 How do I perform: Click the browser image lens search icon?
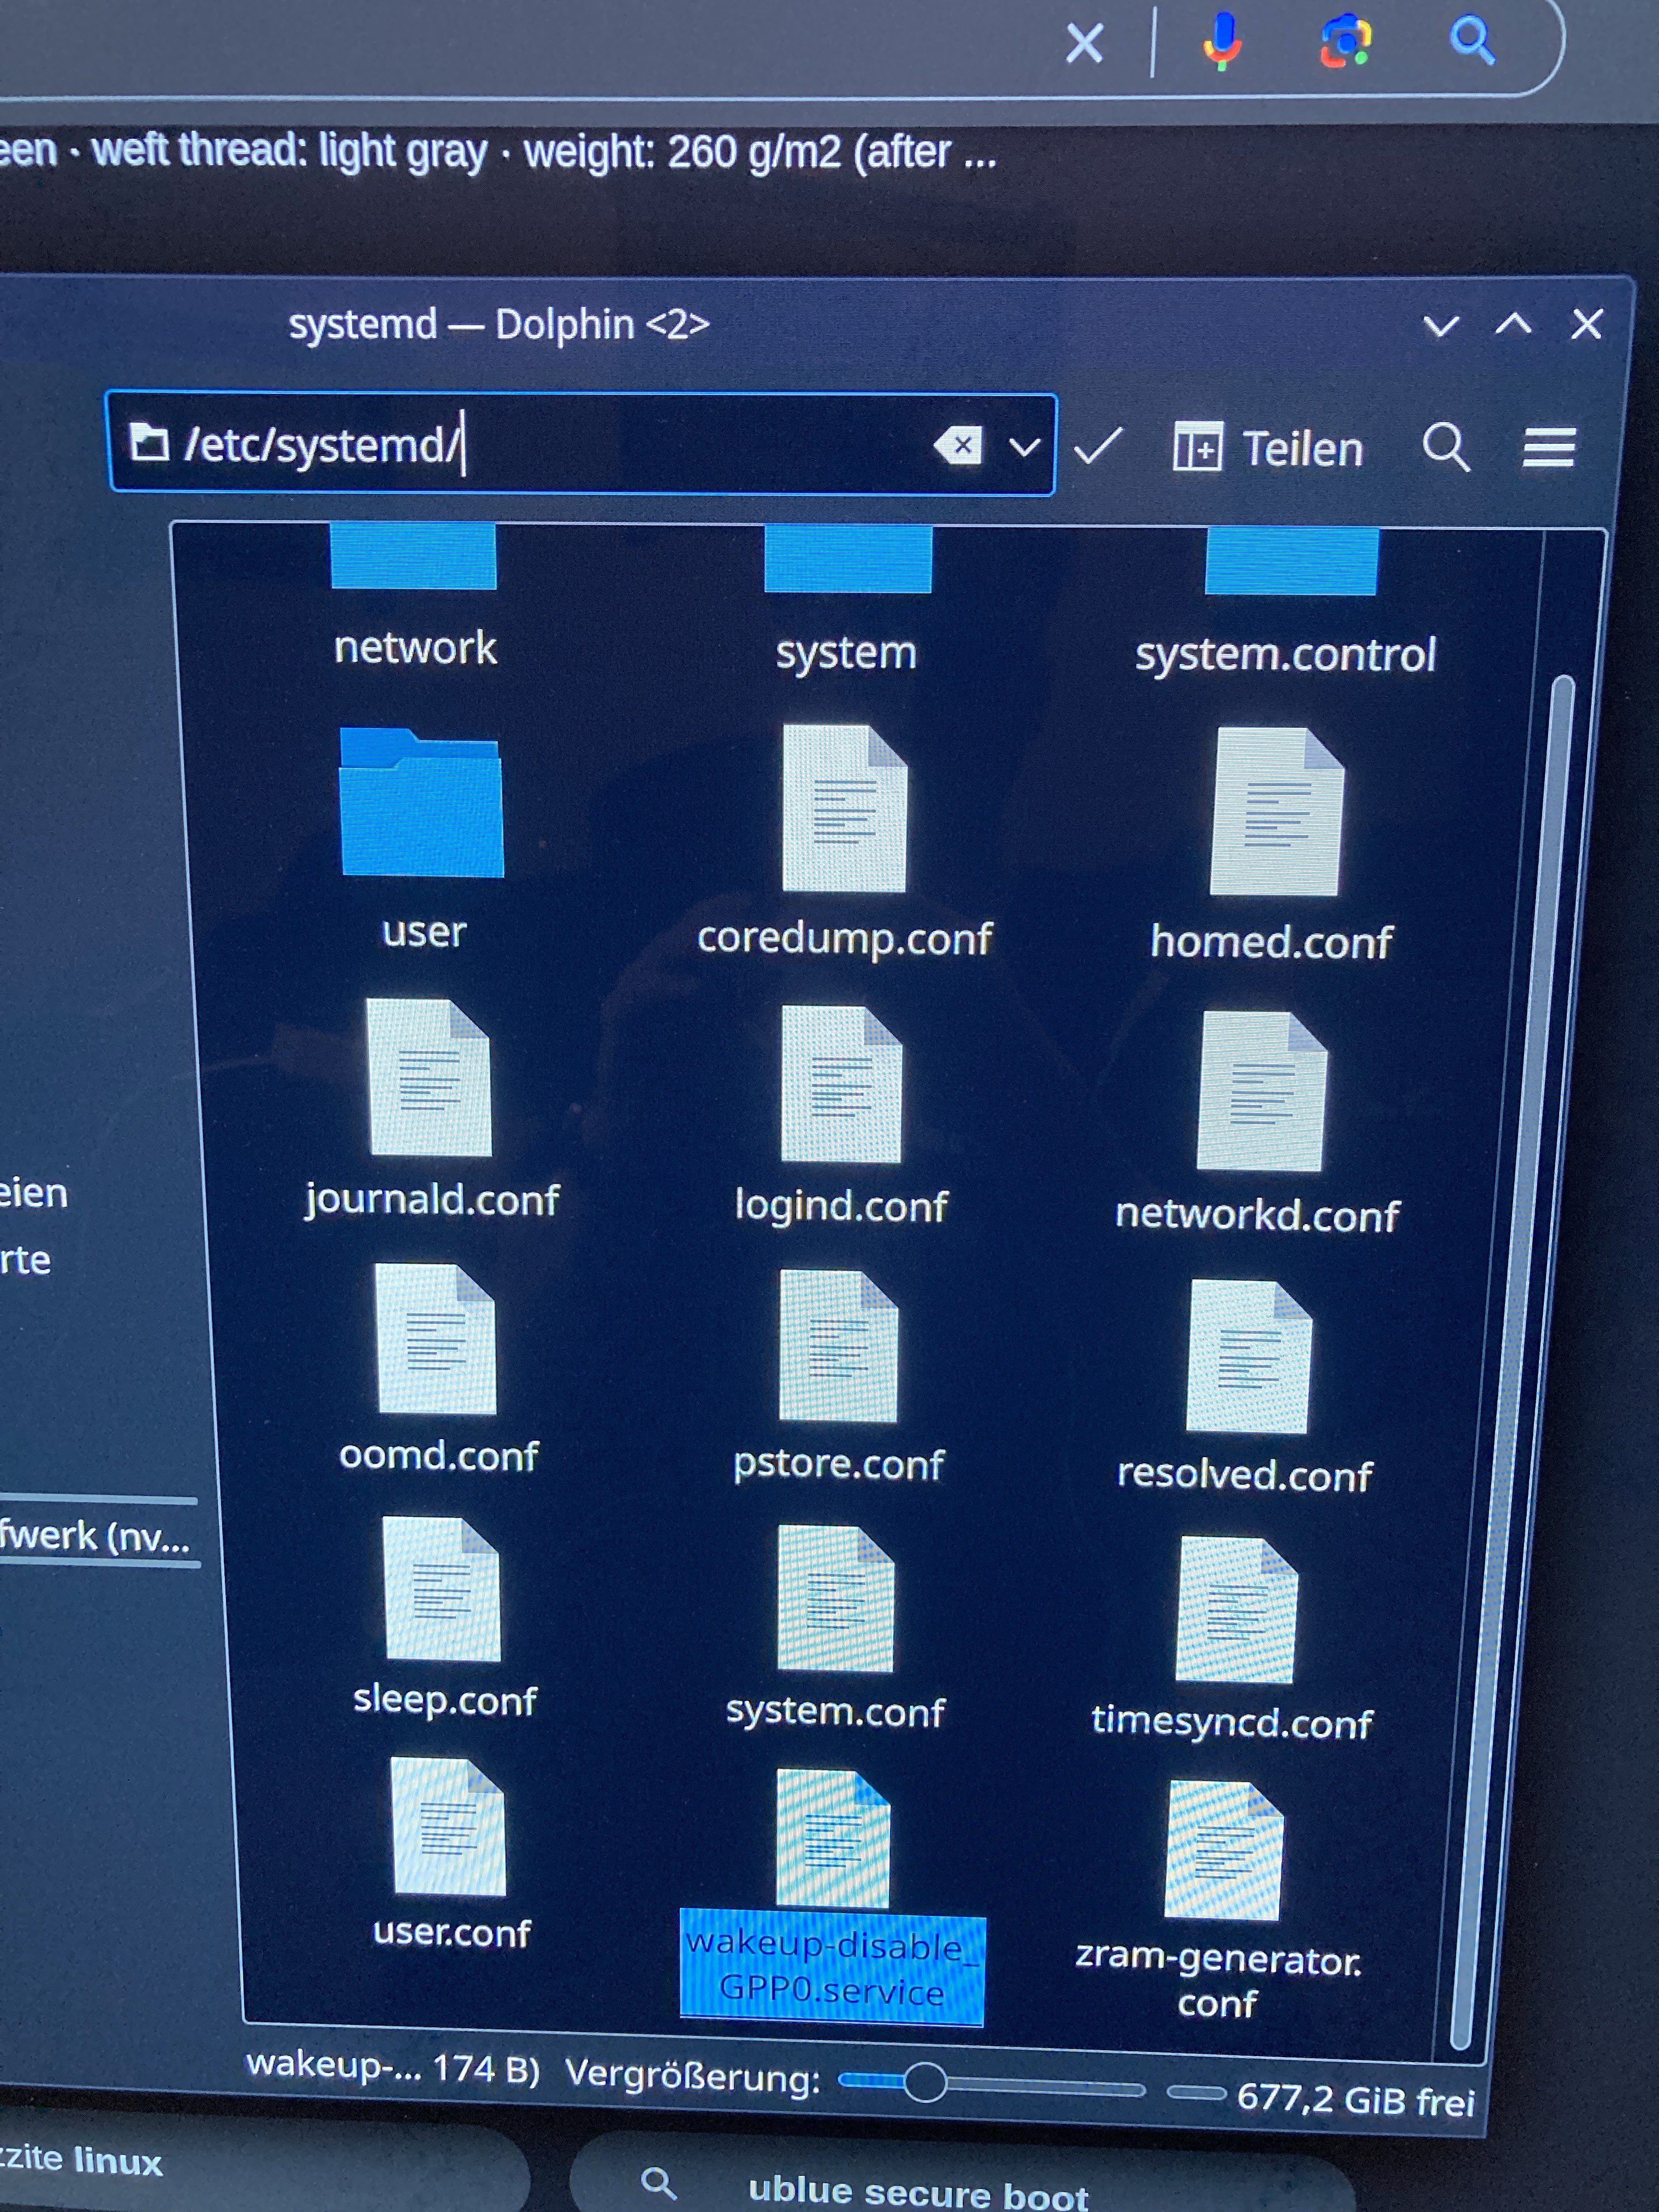click(1345, 42)
